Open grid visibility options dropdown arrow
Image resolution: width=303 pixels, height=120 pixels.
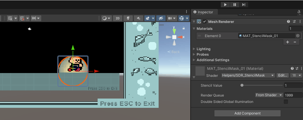[x=16, y=18]
